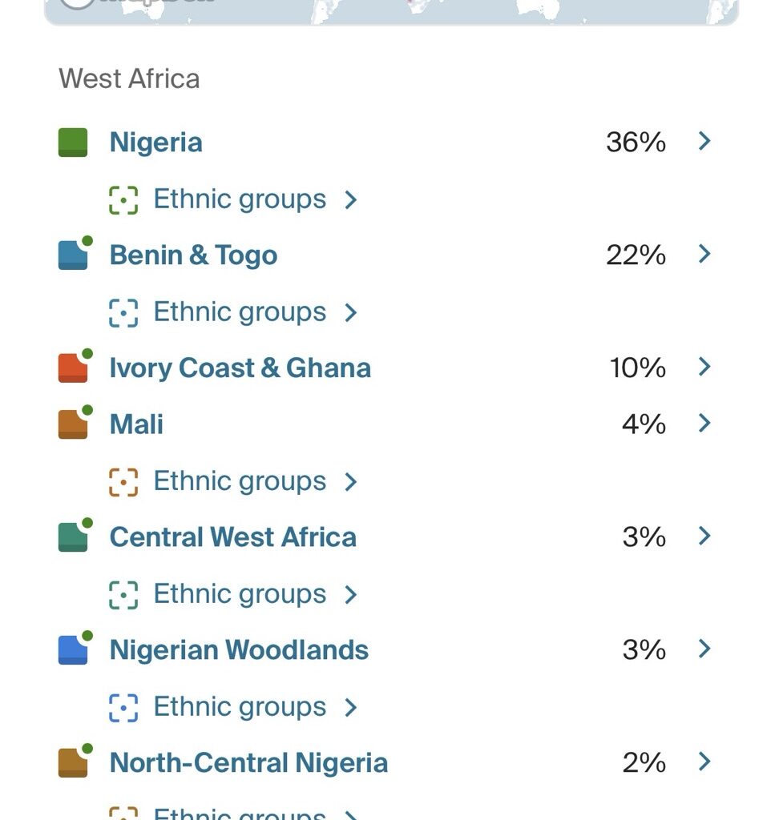Click ethnic groups icon under Benin & Togo
This screenshot has width=783, height=820.
click(123, 312)
